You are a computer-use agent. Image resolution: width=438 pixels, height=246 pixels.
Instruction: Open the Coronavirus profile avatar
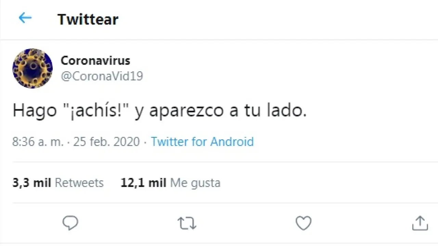(x=33, y=68)
